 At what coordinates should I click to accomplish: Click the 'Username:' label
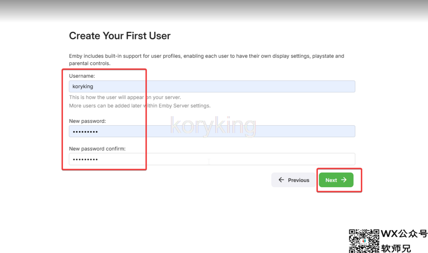tap(82, 76)
